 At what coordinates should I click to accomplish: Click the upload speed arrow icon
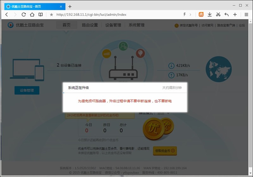coord(171,75)
